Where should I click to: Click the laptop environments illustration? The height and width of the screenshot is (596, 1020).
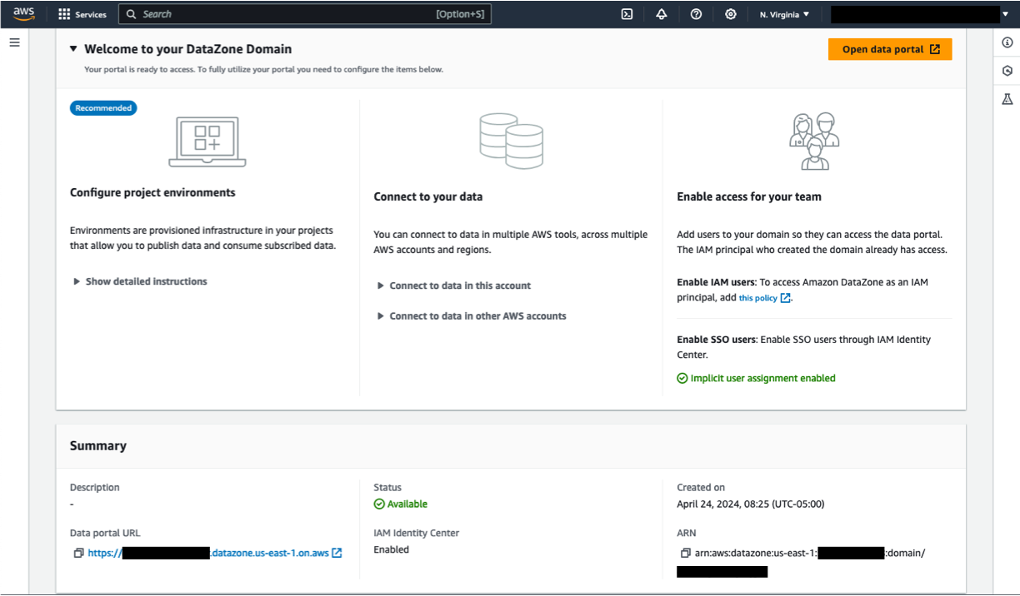[x=207, y=142]
